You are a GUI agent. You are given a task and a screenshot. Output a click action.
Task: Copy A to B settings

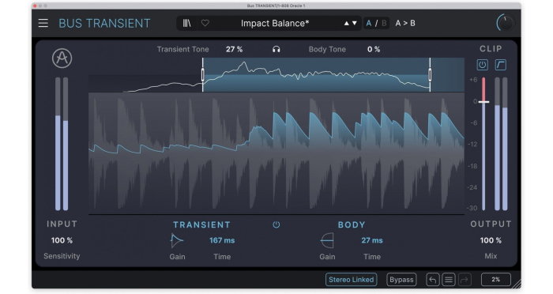[404, 23]
